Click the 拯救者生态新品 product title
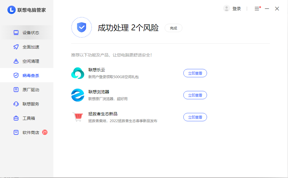Viewport: 288px width, 178px height. tap(103, 114)
